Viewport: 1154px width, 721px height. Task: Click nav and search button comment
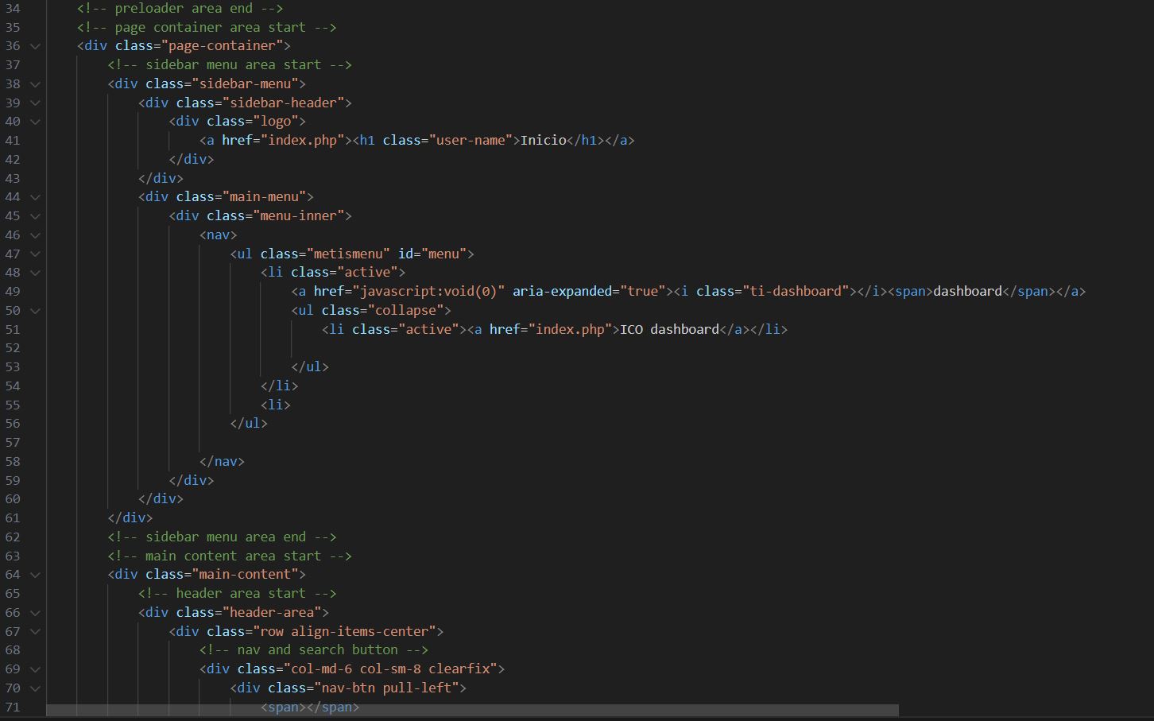tap(314, 649)
